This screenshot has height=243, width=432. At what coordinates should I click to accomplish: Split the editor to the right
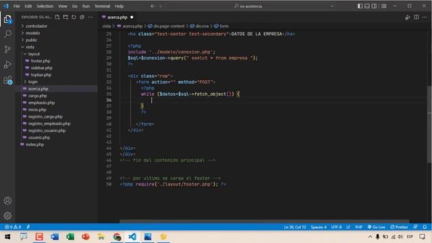tap(416, 17)
